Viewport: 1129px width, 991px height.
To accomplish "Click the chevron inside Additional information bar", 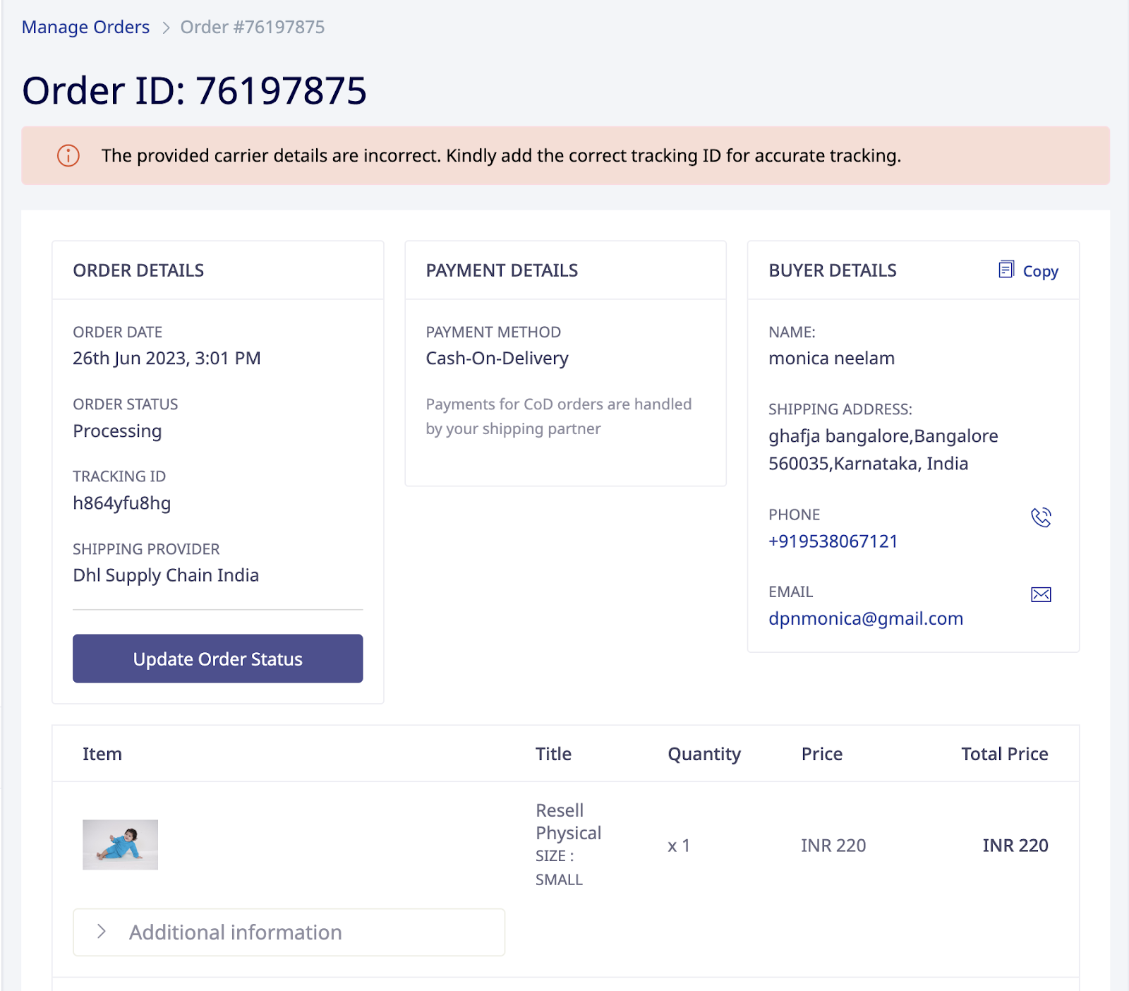I will (103, 932).
